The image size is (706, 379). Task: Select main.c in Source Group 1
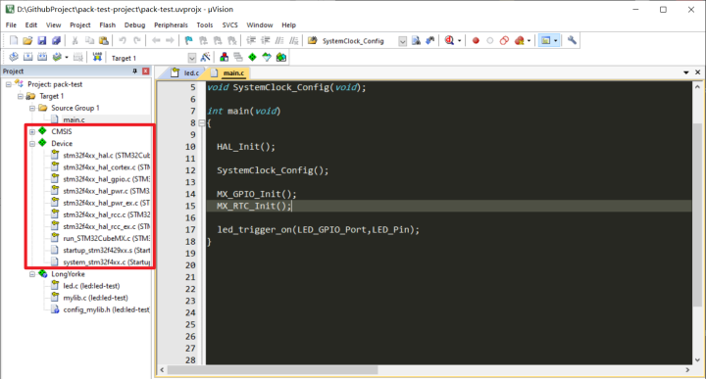74,119
